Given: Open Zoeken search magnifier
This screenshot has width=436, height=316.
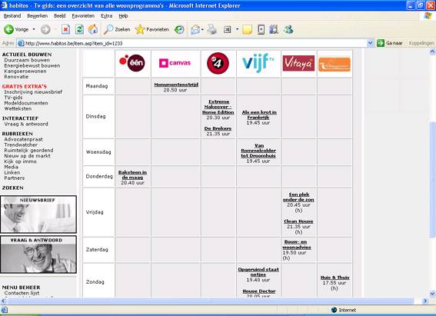Looking at the screenshot, I should 108,29.
